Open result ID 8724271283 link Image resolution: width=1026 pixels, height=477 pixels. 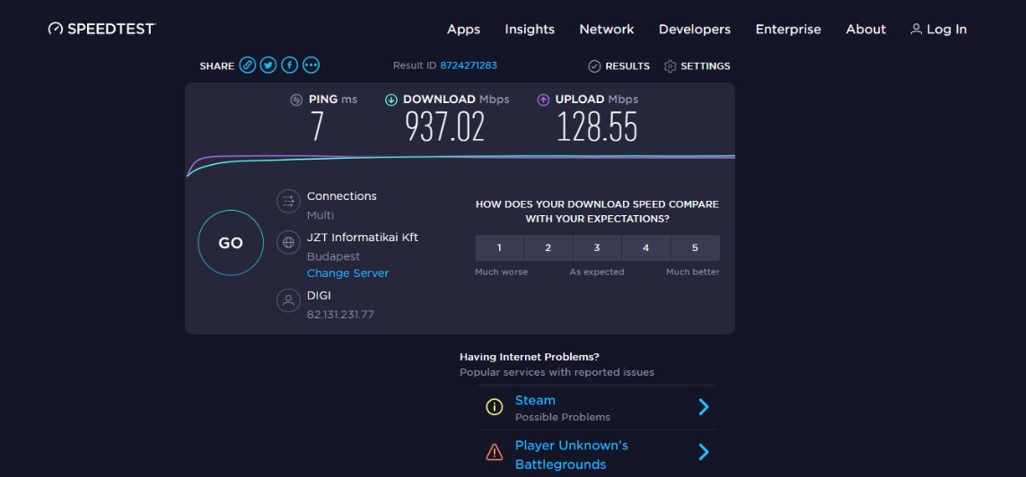[469, 65]
